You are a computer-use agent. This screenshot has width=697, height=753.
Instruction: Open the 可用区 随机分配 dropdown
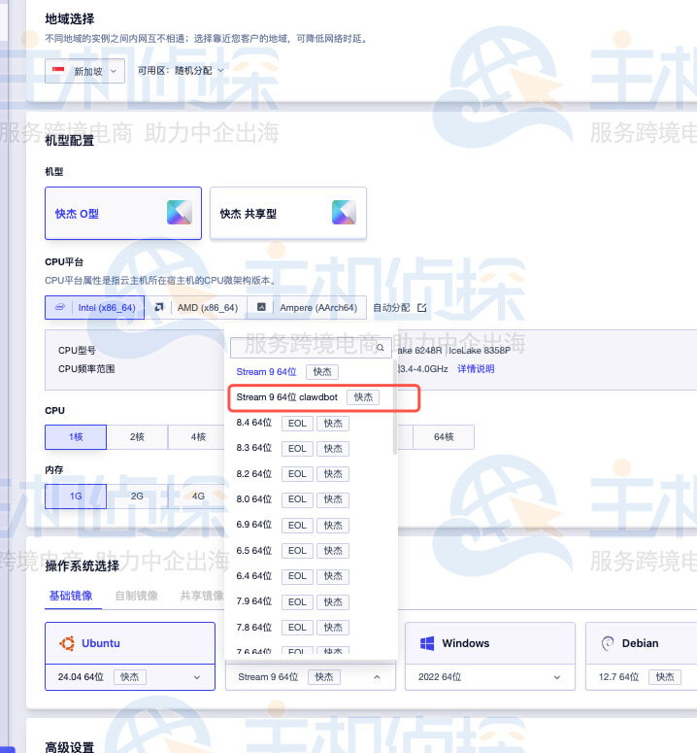tap(182, 71)
